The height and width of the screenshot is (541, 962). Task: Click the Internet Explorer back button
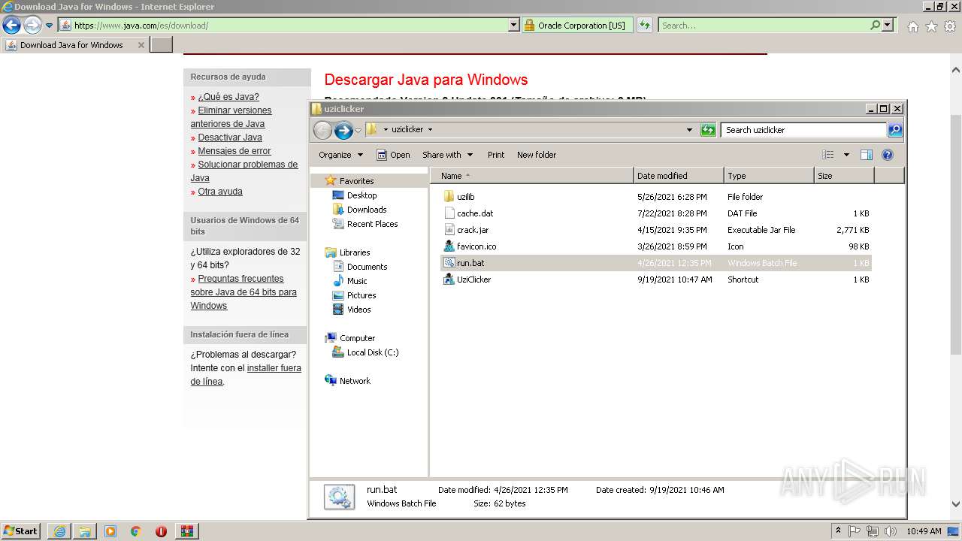(x=11, y=26)
